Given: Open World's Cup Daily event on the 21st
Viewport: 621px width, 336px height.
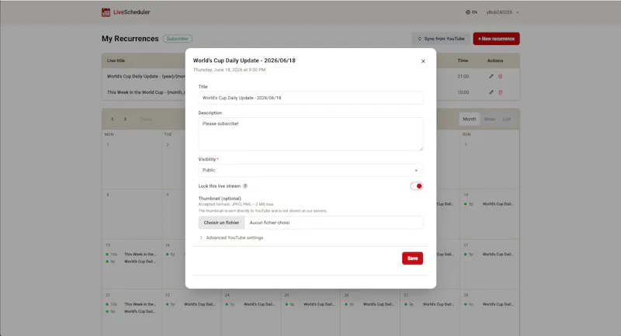Looking at the screenshot, I should [489, 255].
